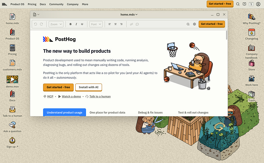
Task: Toggle strikethrough formatting in the editor
Action: coord(82,24)
